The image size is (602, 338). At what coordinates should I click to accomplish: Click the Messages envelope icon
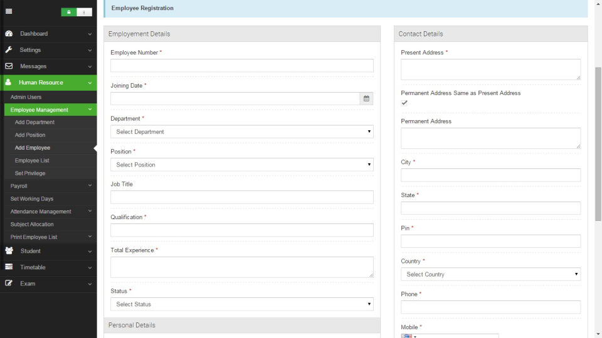pyautogui.click(x=9, y=66)
